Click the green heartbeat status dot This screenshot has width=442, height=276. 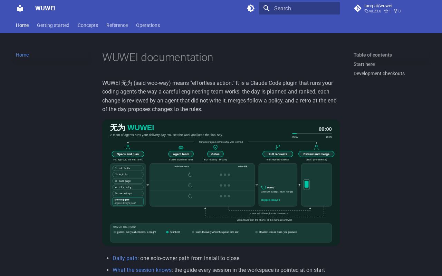click(167, 232)
